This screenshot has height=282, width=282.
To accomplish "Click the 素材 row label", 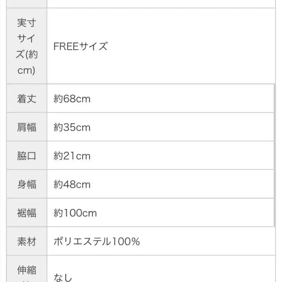I will pyautogui.click(x=26, y=241).
